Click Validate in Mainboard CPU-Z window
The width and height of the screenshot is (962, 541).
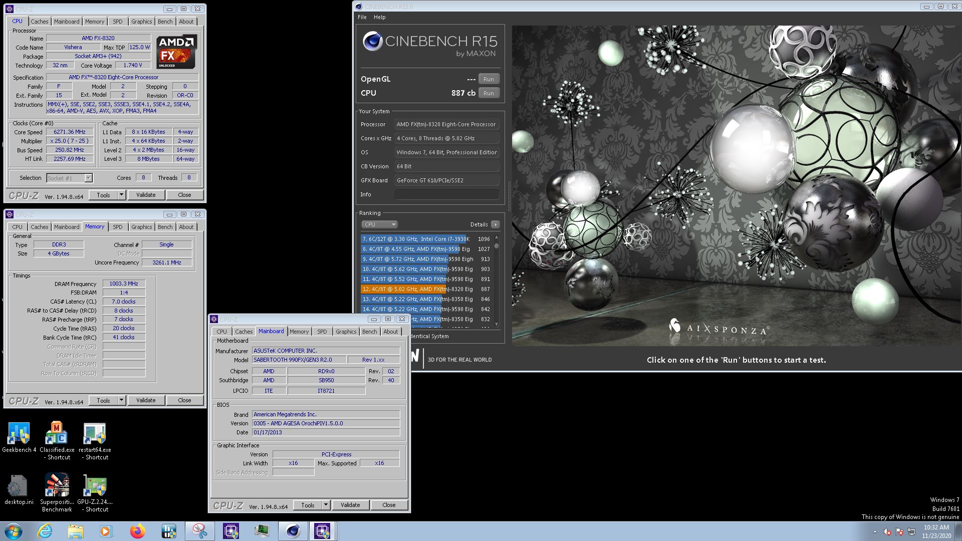pyautogui.click(x=350, y=505)
